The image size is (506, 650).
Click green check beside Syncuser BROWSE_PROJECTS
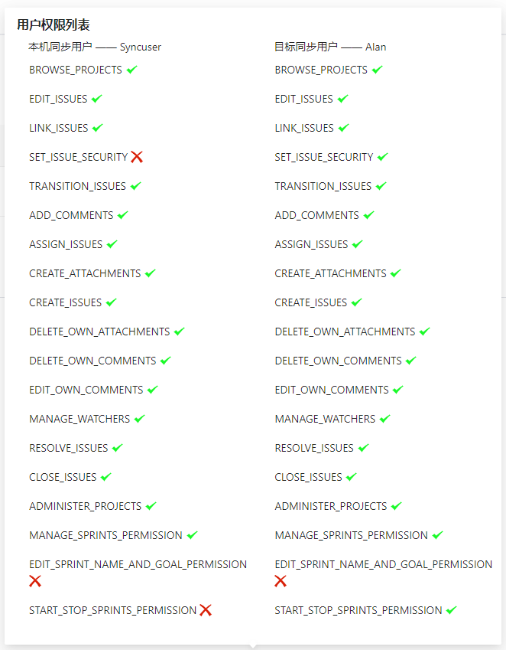pyautogui.click(x=131, y=70)
